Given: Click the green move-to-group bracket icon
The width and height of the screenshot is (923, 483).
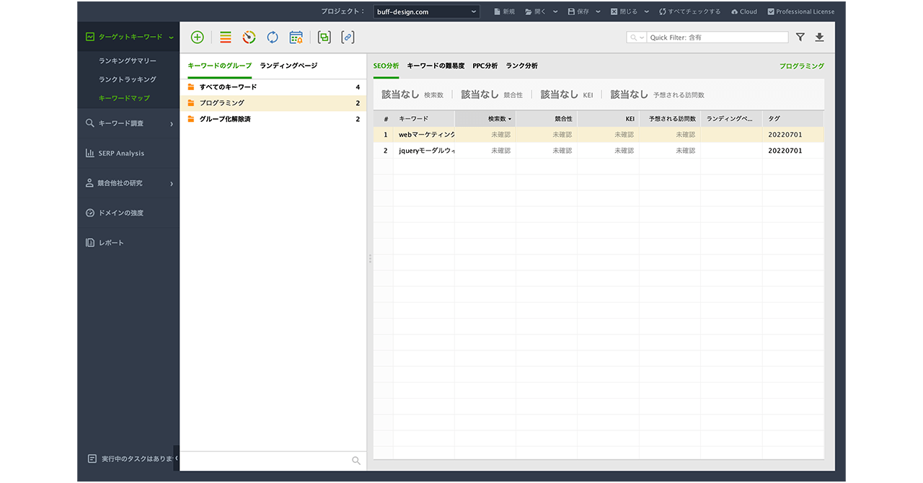Looking at the screenshot, I should pyautogui.click(x=324, y=37).
